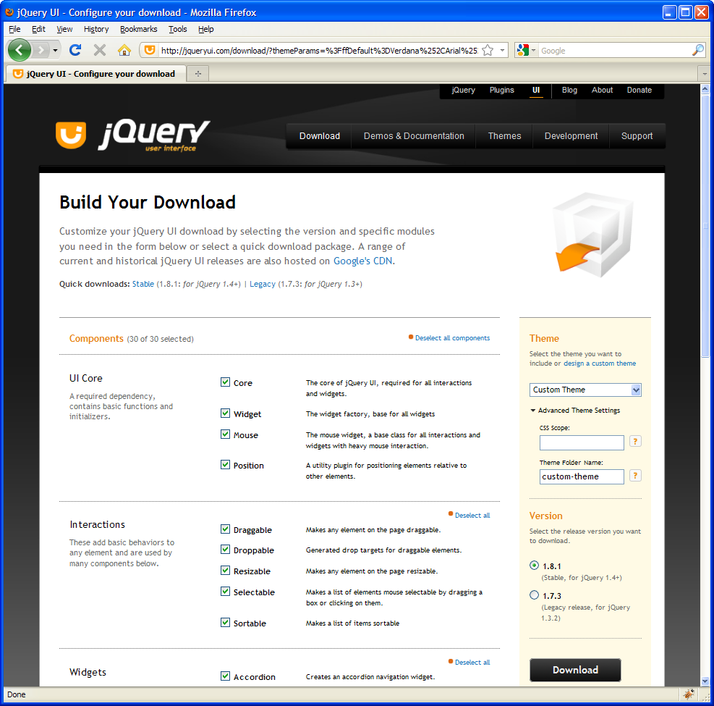Bookmark this page with the star icon
714x706 pixels.
[x=488, y=50]
